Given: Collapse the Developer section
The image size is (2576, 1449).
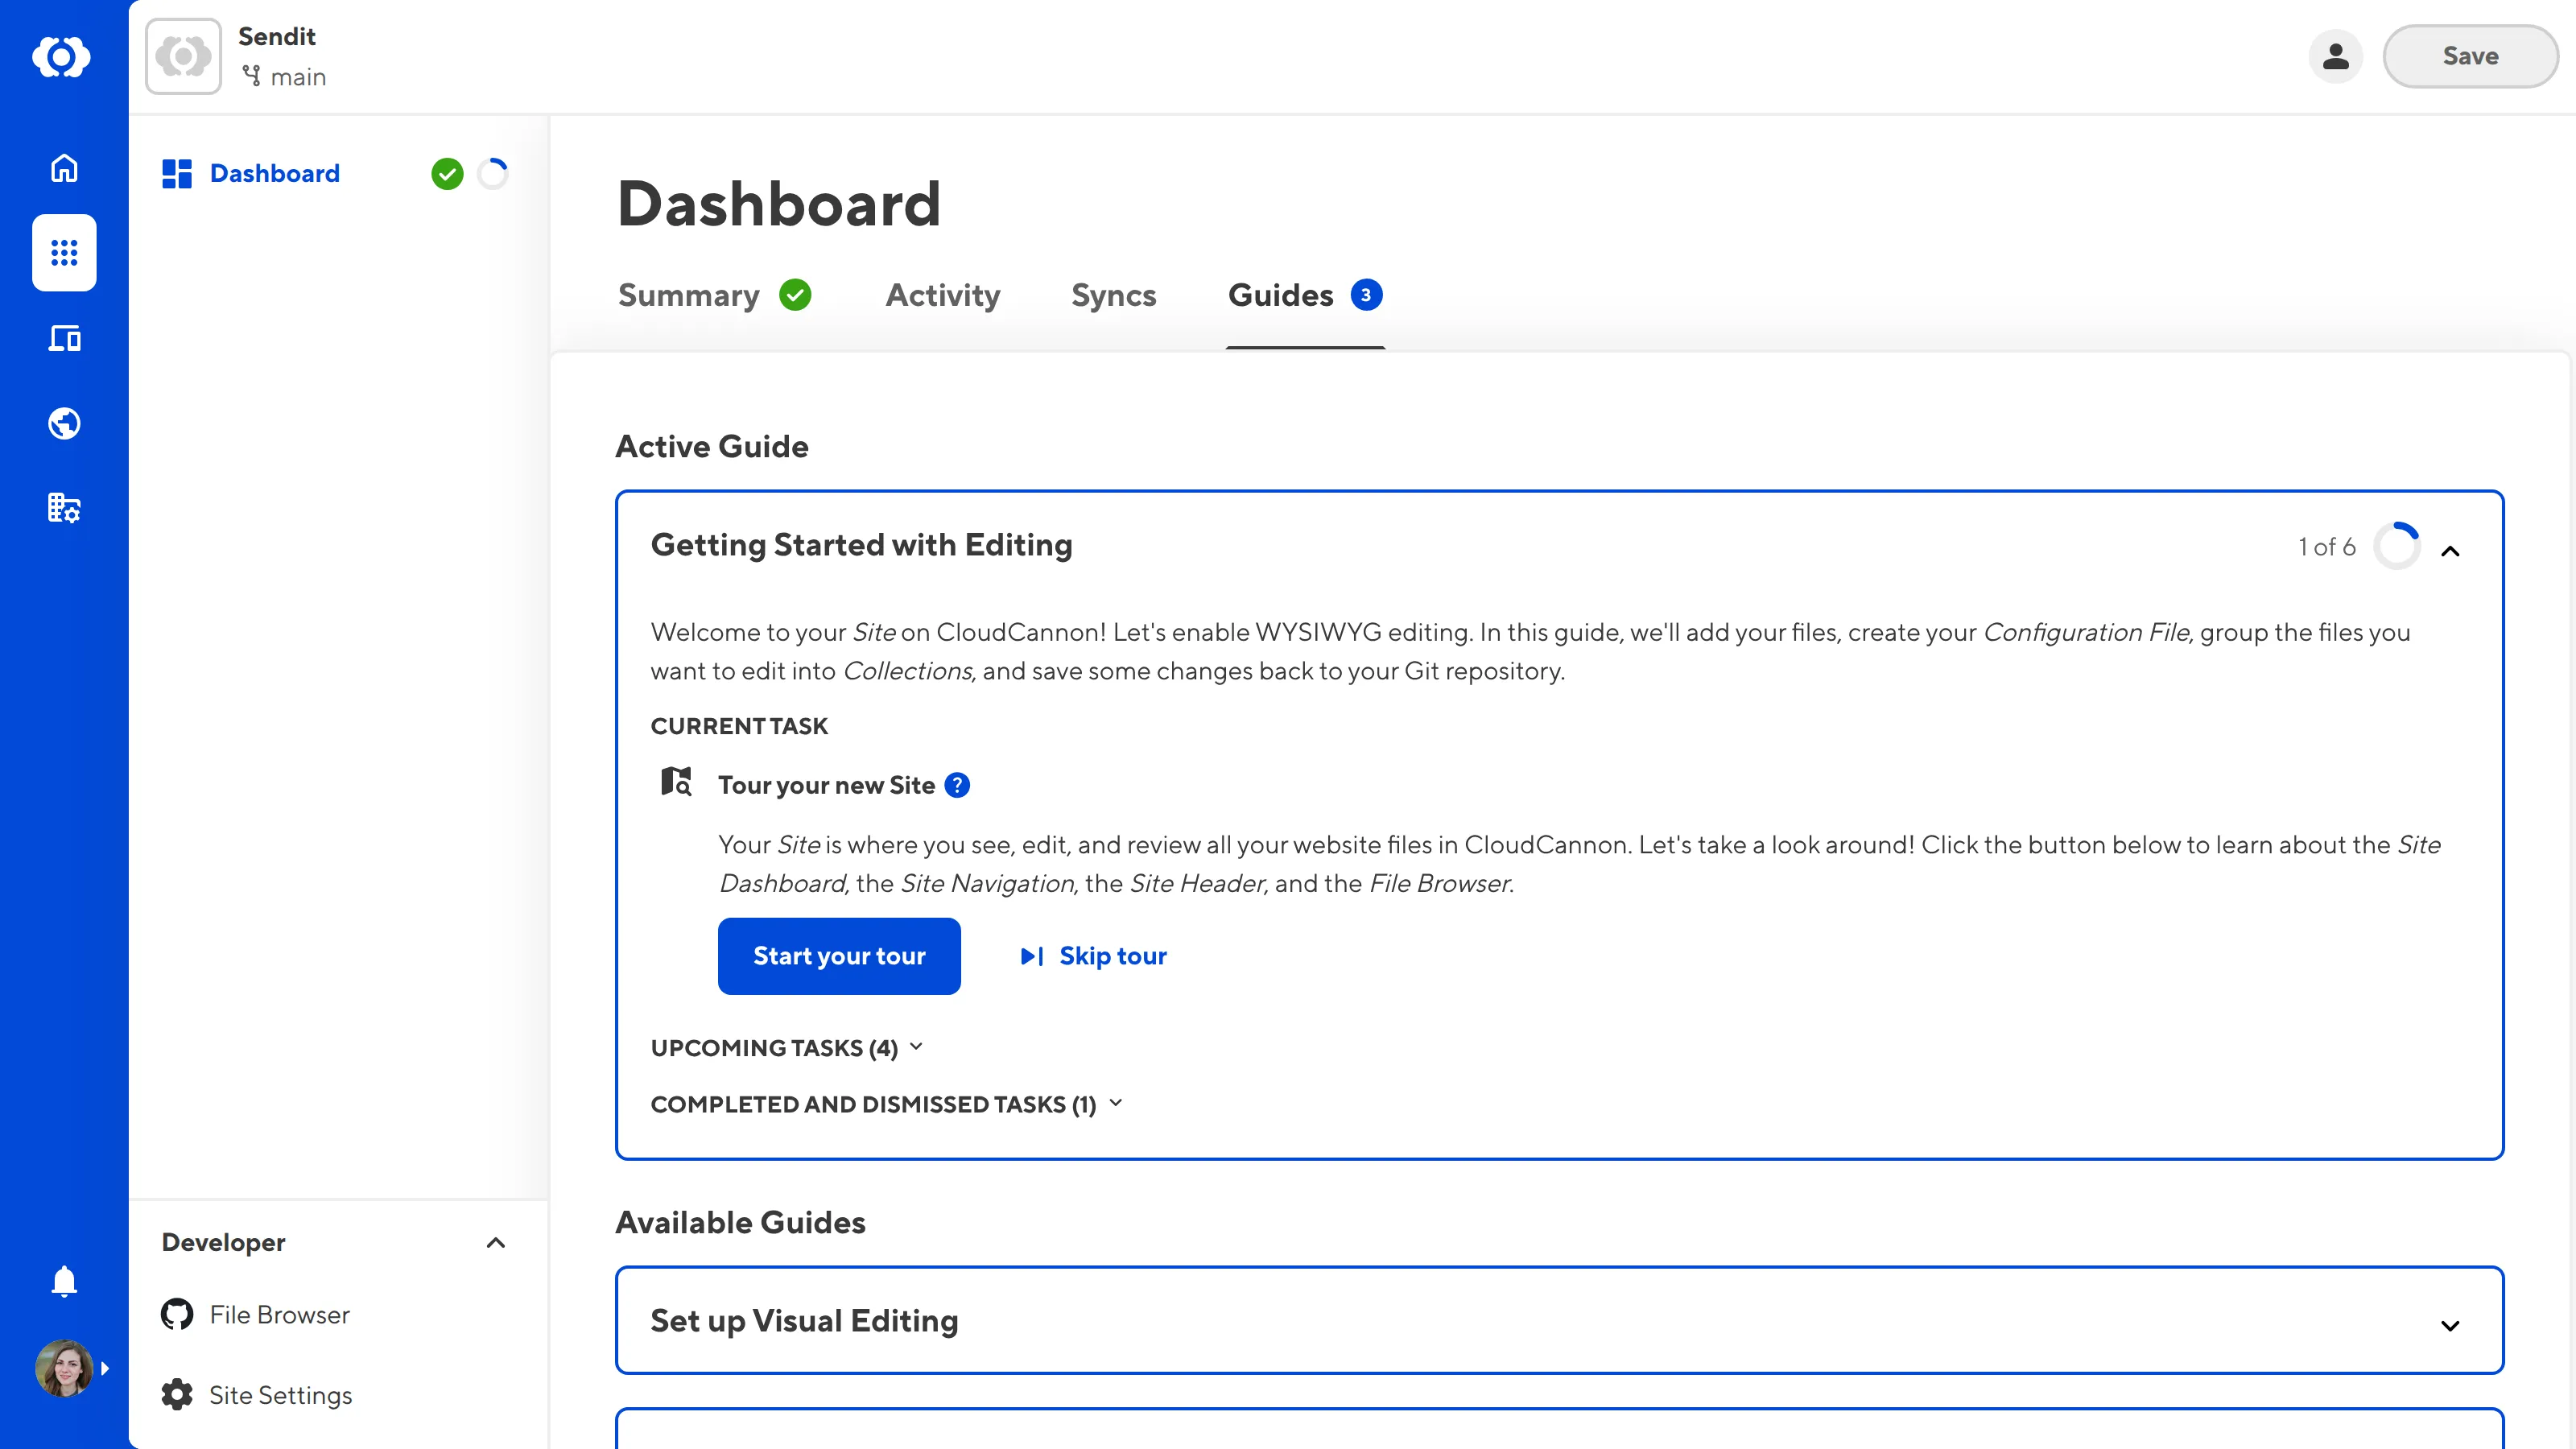Looking at the screenshot, I should click(495, 1243).
